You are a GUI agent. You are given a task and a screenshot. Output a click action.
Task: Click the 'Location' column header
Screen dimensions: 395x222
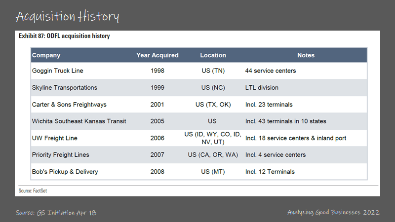213,55
